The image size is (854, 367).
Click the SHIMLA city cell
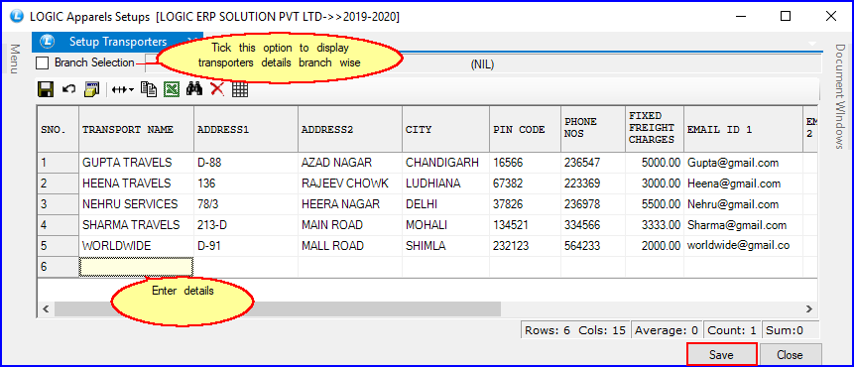(446, 246)
